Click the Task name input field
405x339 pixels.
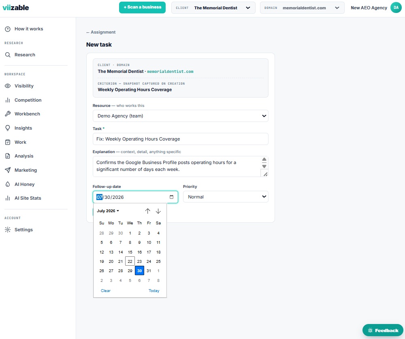[x=180, y=139]
